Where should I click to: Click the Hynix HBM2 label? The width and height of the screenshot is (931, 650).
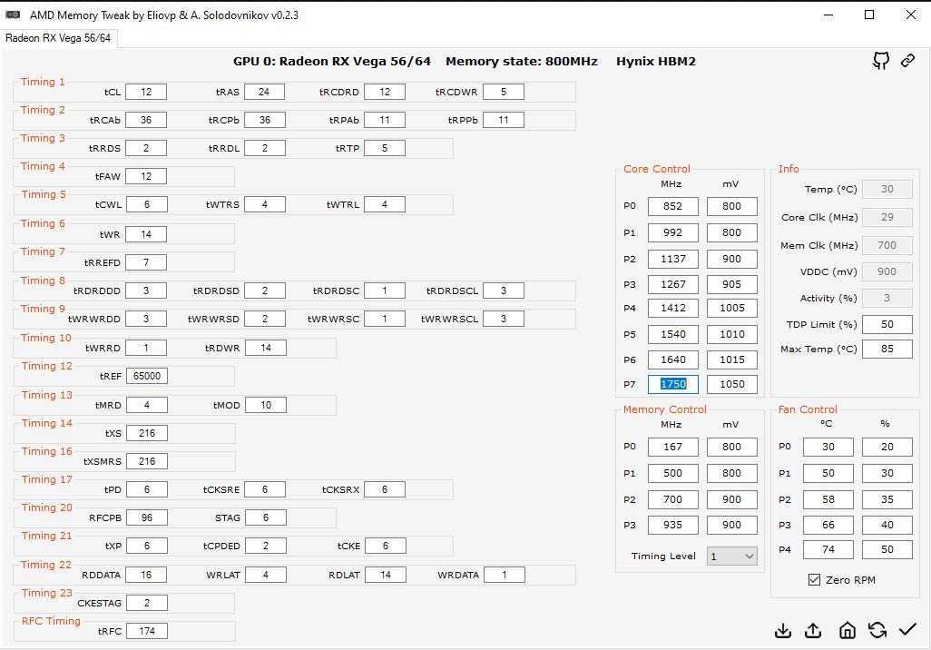pyautogui.click(x=655, y=61)
